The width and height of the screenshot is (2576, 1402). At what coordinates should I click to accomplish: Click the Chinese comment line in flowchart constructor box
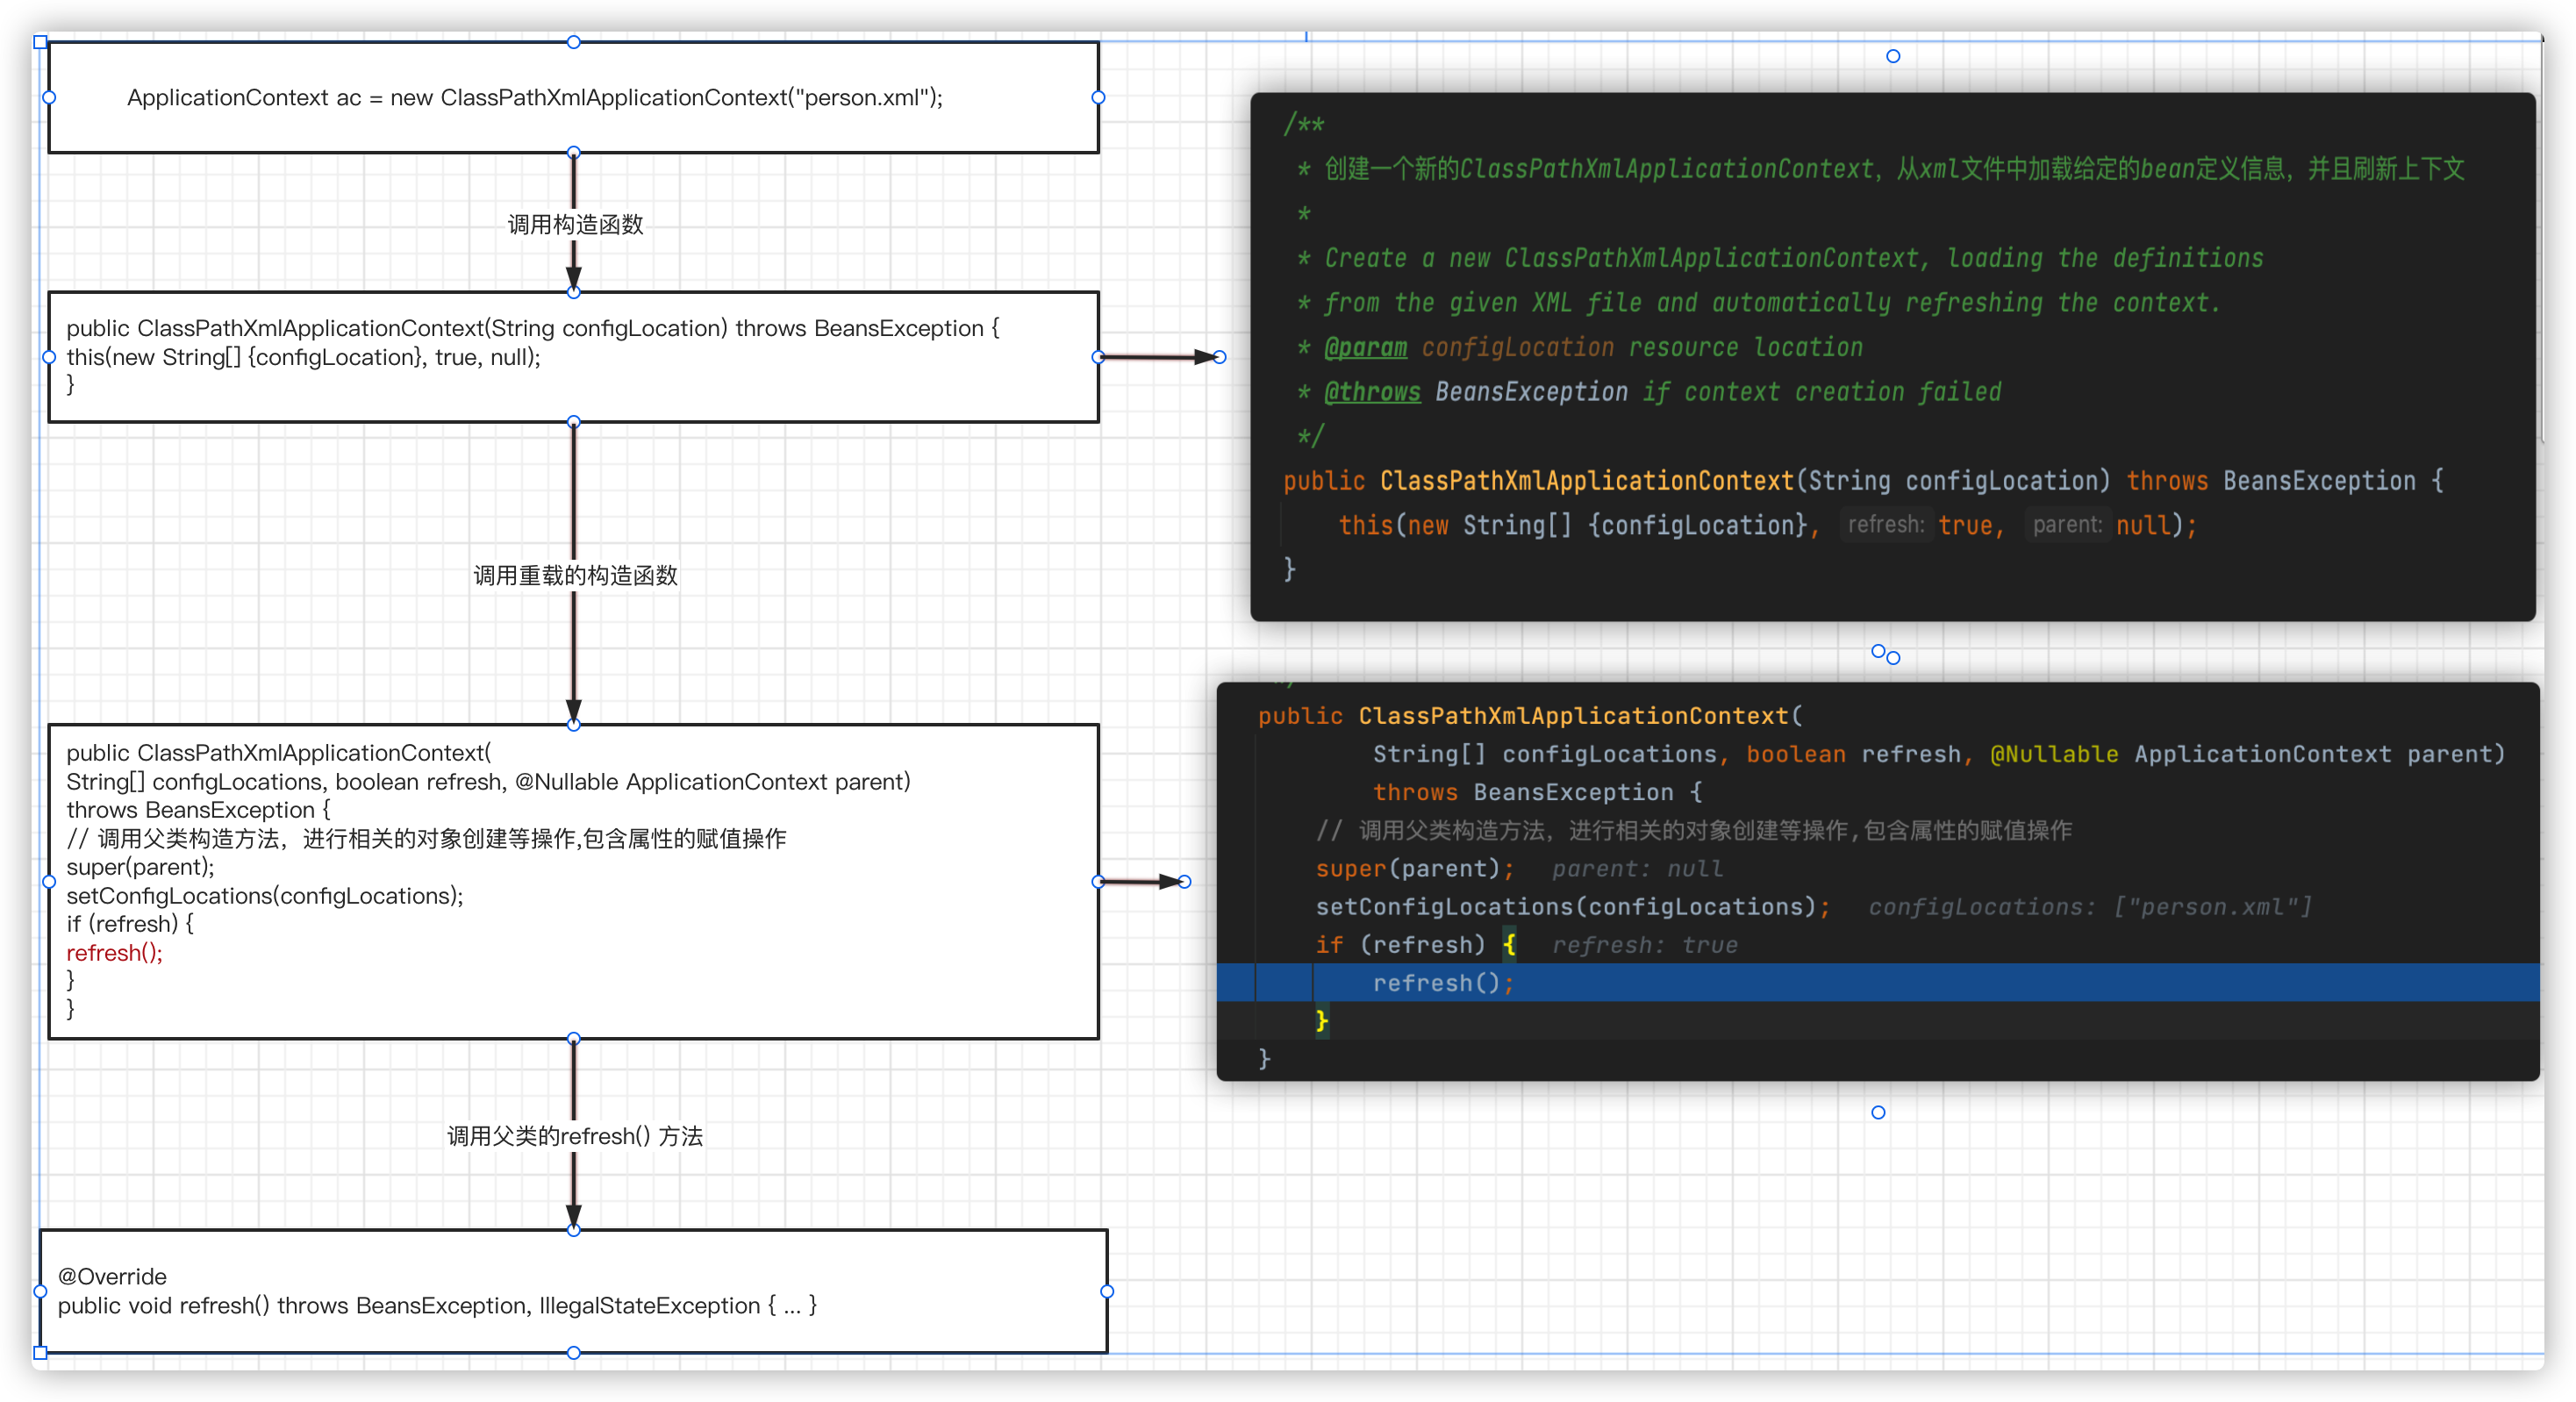[426, 838]
